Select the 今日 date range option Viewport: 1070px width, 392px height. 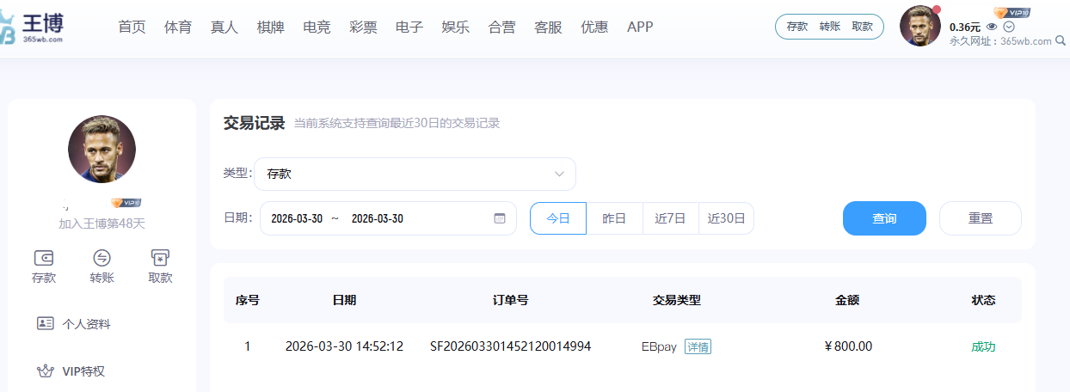pos(558,218)
